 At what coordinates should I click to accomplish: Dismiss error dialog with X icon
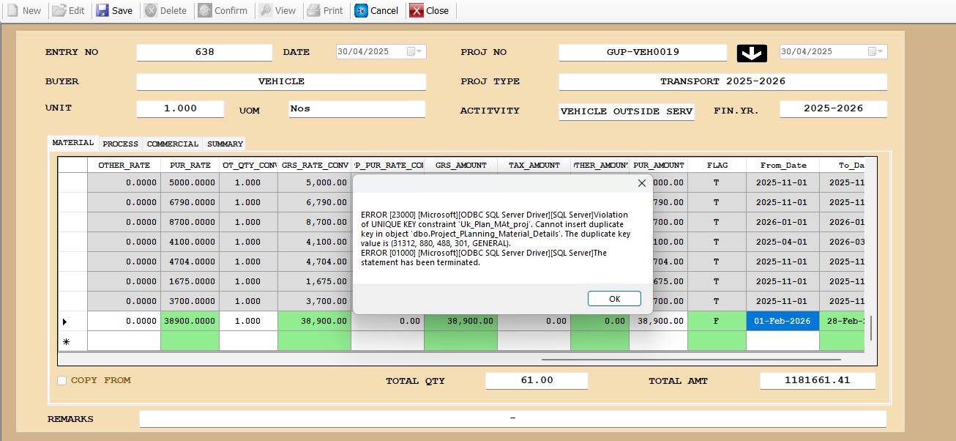click(642, 183)
